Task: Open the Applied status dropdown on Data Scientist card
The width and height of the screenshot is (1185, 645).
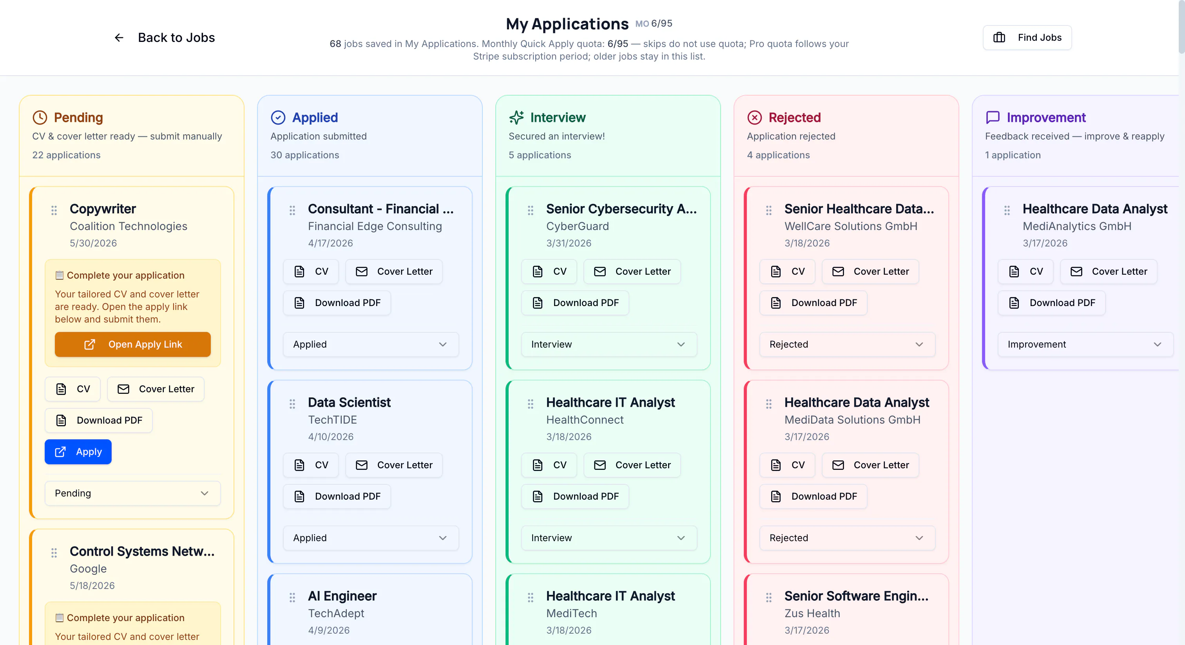Action: [371, 538]
